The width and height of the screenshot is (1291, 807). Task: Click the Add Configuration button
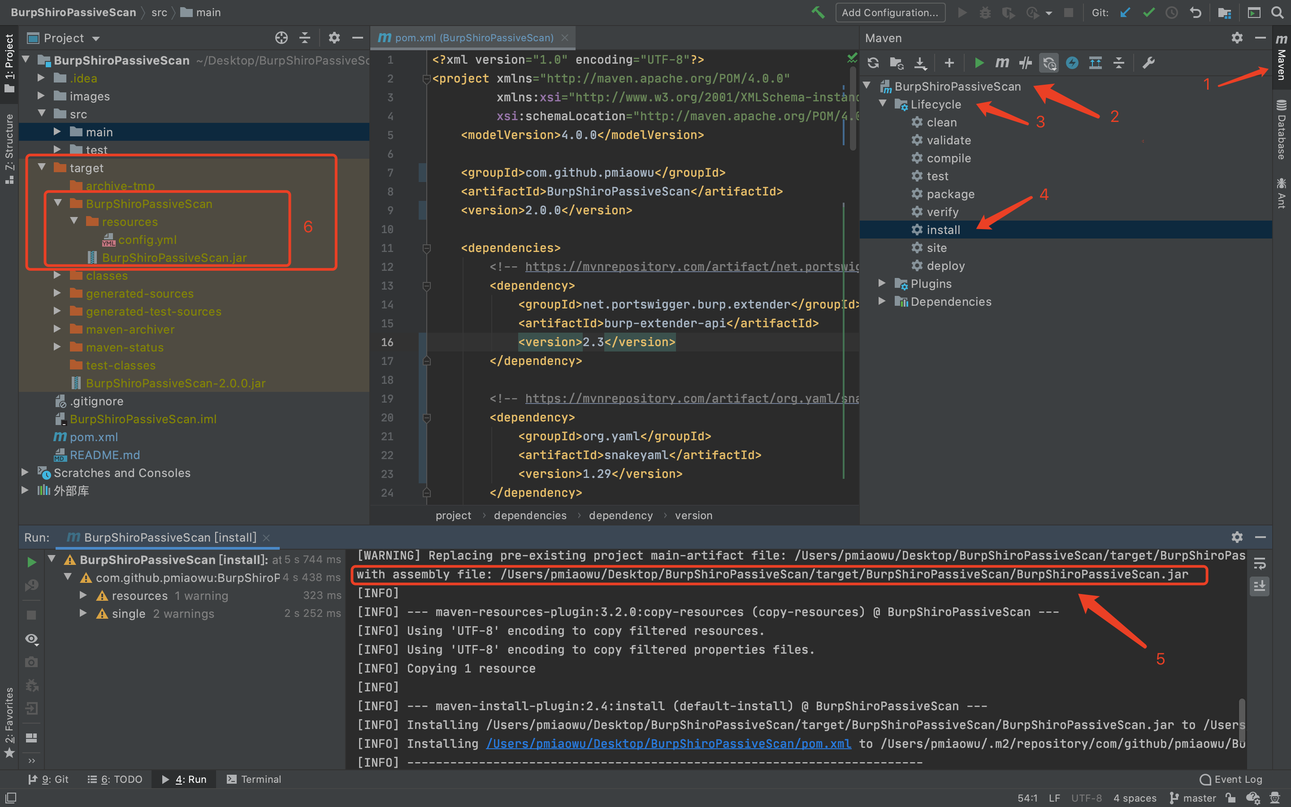click(x=890, y=12)
